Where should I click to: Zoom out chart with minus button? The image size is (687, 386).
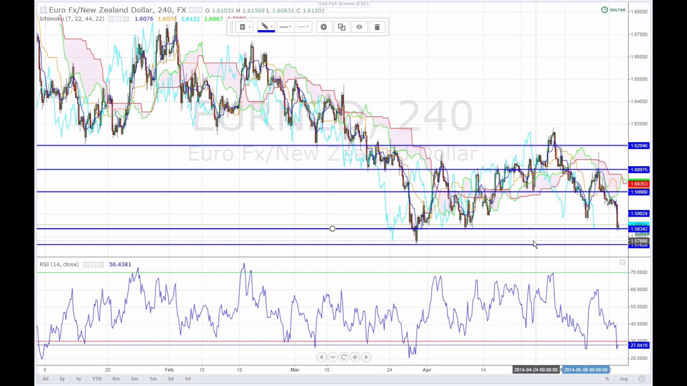333,357
